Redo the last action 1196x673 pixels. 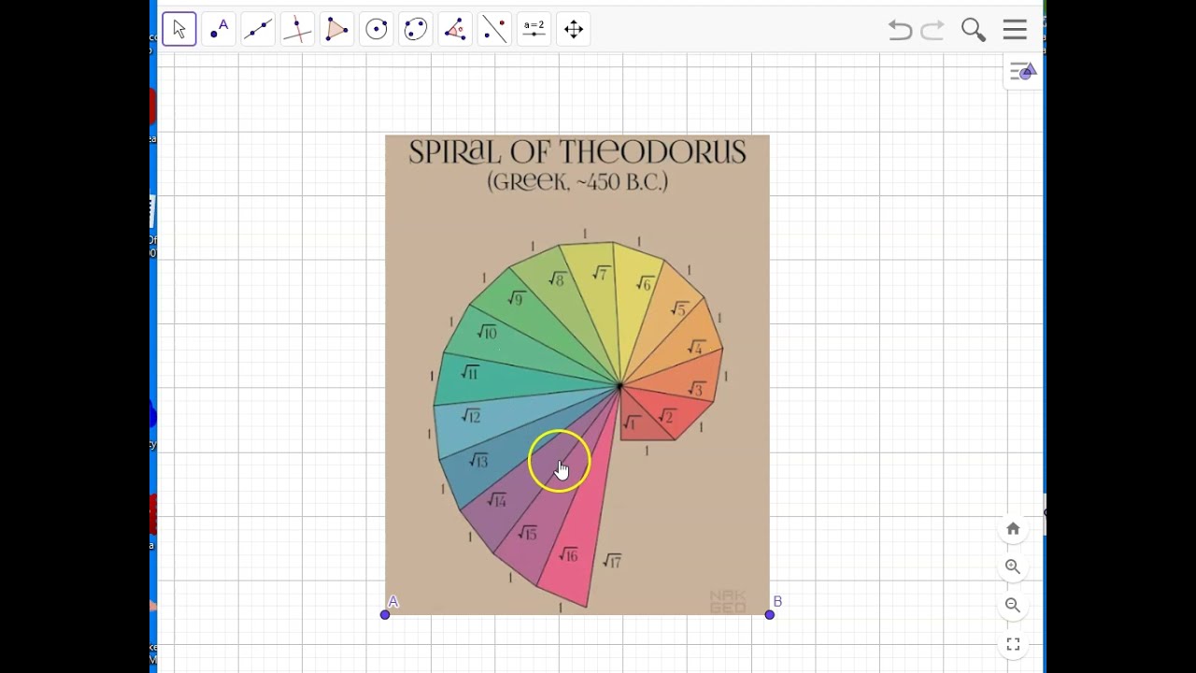coord(933,30)
